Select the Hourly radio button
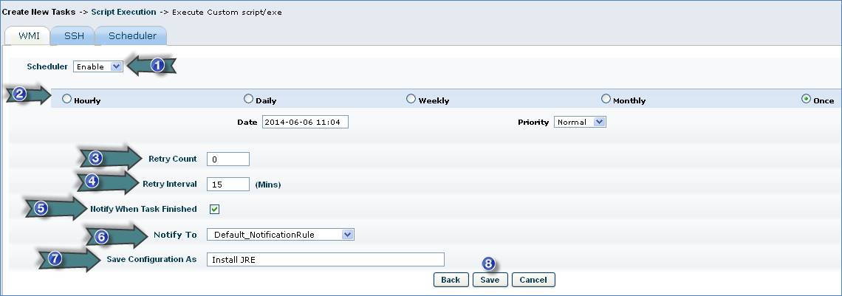This screenshot has width=842, height=296. (67, 99)
